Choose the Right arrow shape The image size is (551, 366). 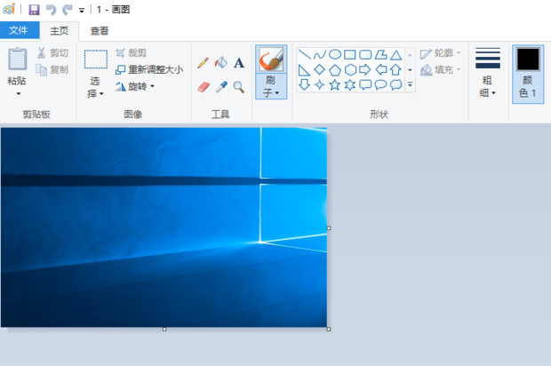(x=365, y=69)
